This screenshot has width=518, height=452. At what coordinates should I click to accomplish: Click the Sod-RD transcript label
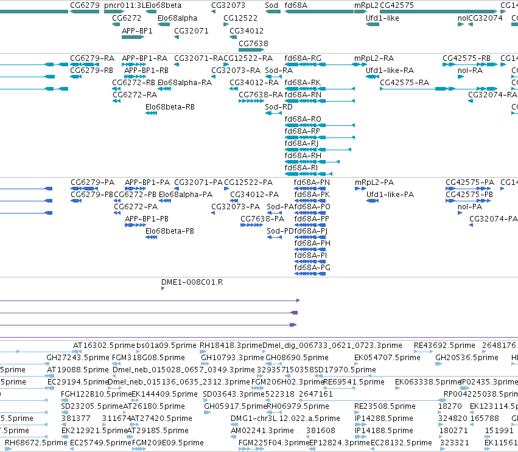pyautogui.click(x=279, y=107)
